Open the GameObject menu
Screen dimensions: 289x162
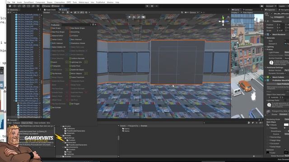[x=29, y=2]
